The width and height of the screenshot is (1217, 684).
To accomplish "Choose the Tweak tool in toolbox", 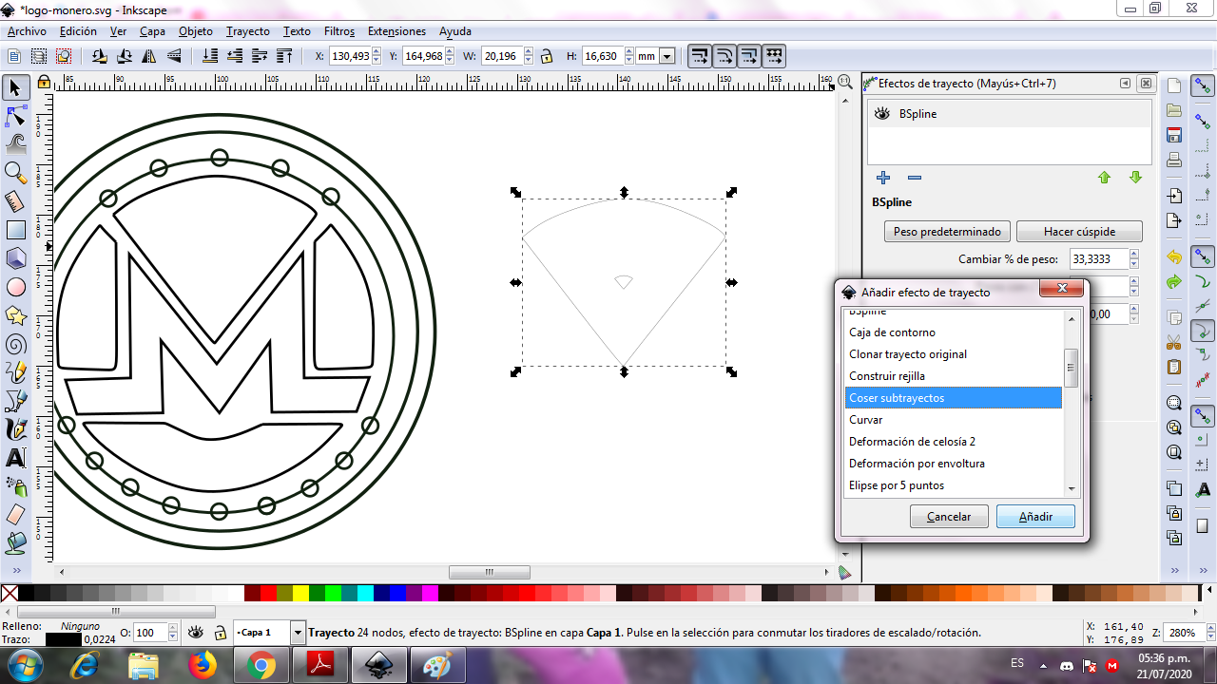I will (x=15, y=144).
